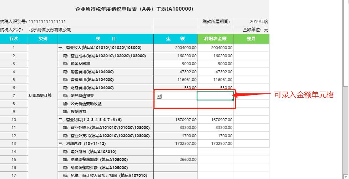349x179 pixels.
Task: Select item 减：管理费用(填写A104000)
Action: (106, 80)
